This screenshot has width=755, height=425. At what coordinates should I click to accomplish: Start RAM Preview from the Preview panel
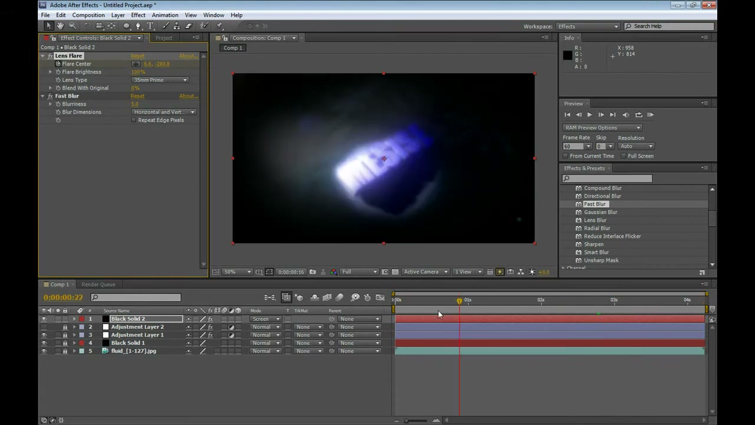click(651, 115)
